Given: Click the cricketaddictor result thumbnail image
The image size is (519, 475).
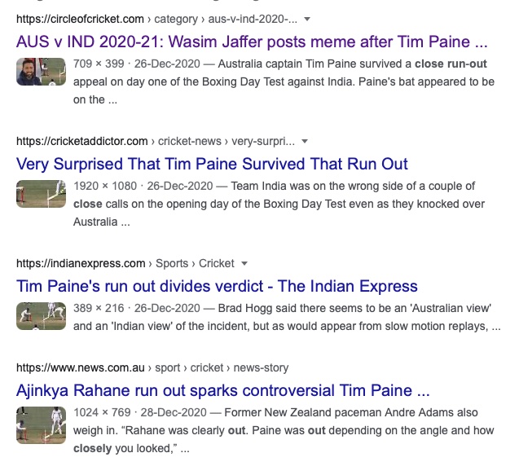Looking at the screenshot, I should click(41, 194).
